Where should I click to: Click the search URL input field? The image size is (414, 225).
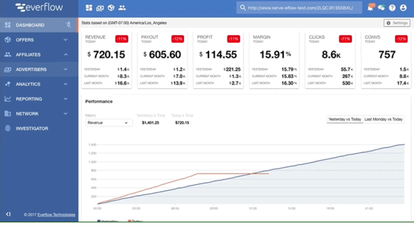(299, 8)
